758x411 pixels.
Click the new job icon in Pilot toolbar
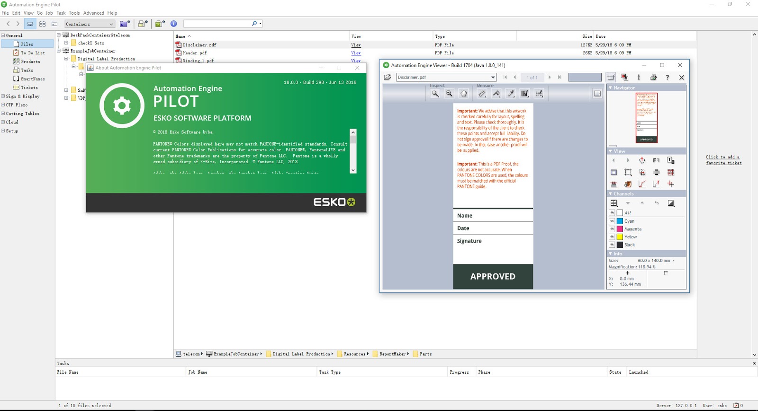[143, 24]
